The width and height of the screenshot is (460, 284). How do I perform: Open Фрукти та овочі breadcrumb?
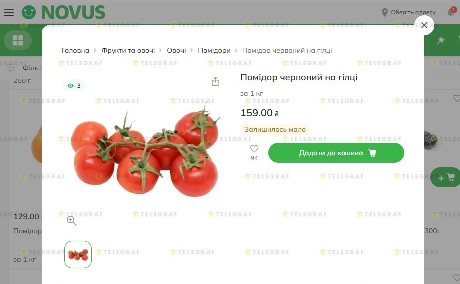[128, 50]
